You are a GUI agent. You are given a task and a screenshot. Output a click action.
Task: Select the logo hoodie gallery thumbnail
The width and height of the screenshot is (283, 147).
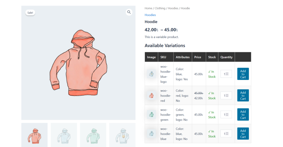coord(122,135)
